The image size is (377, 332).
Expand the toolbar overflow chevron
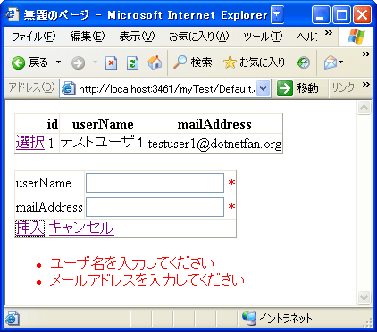click(366, 54)
